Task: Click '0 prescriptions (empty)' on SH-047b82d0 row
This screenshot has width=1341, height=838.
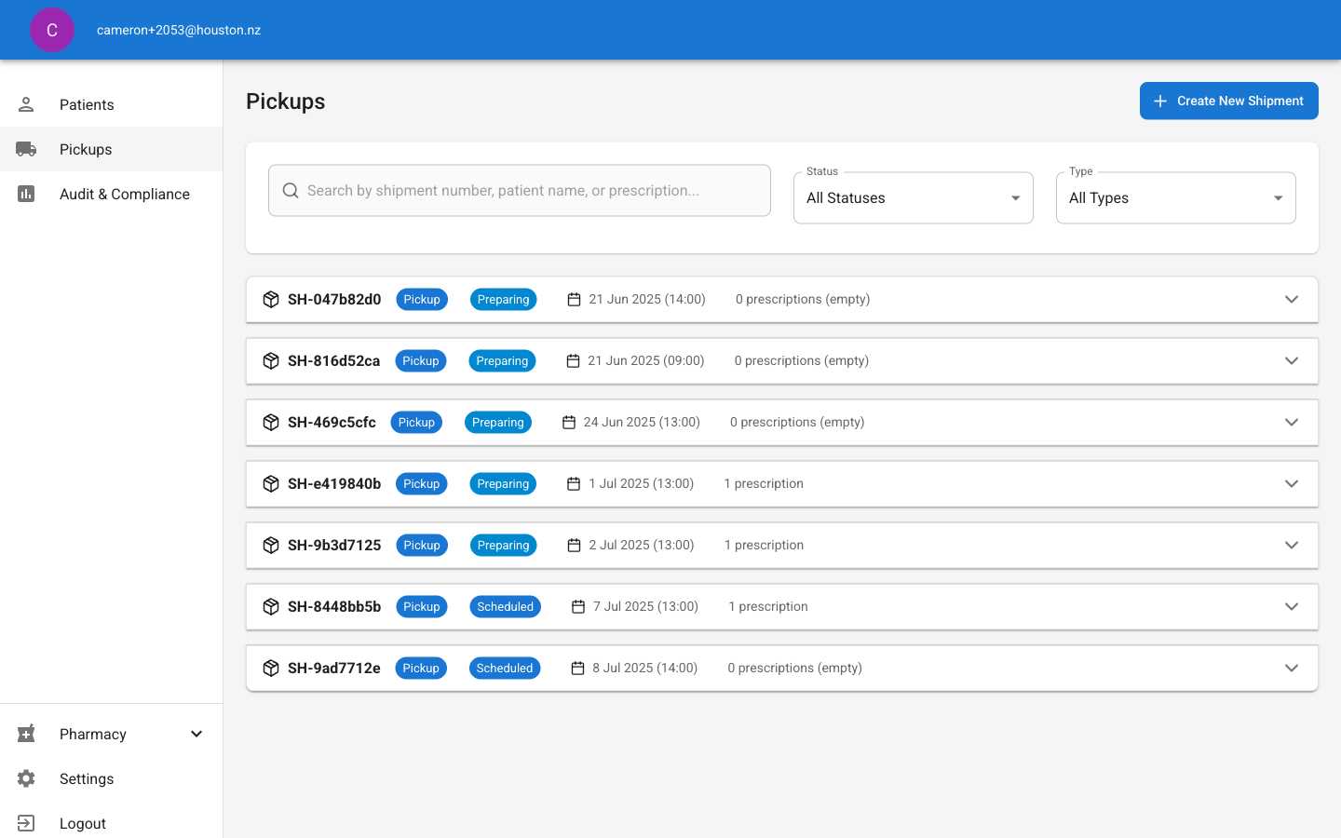Action: tap(803, 299)
